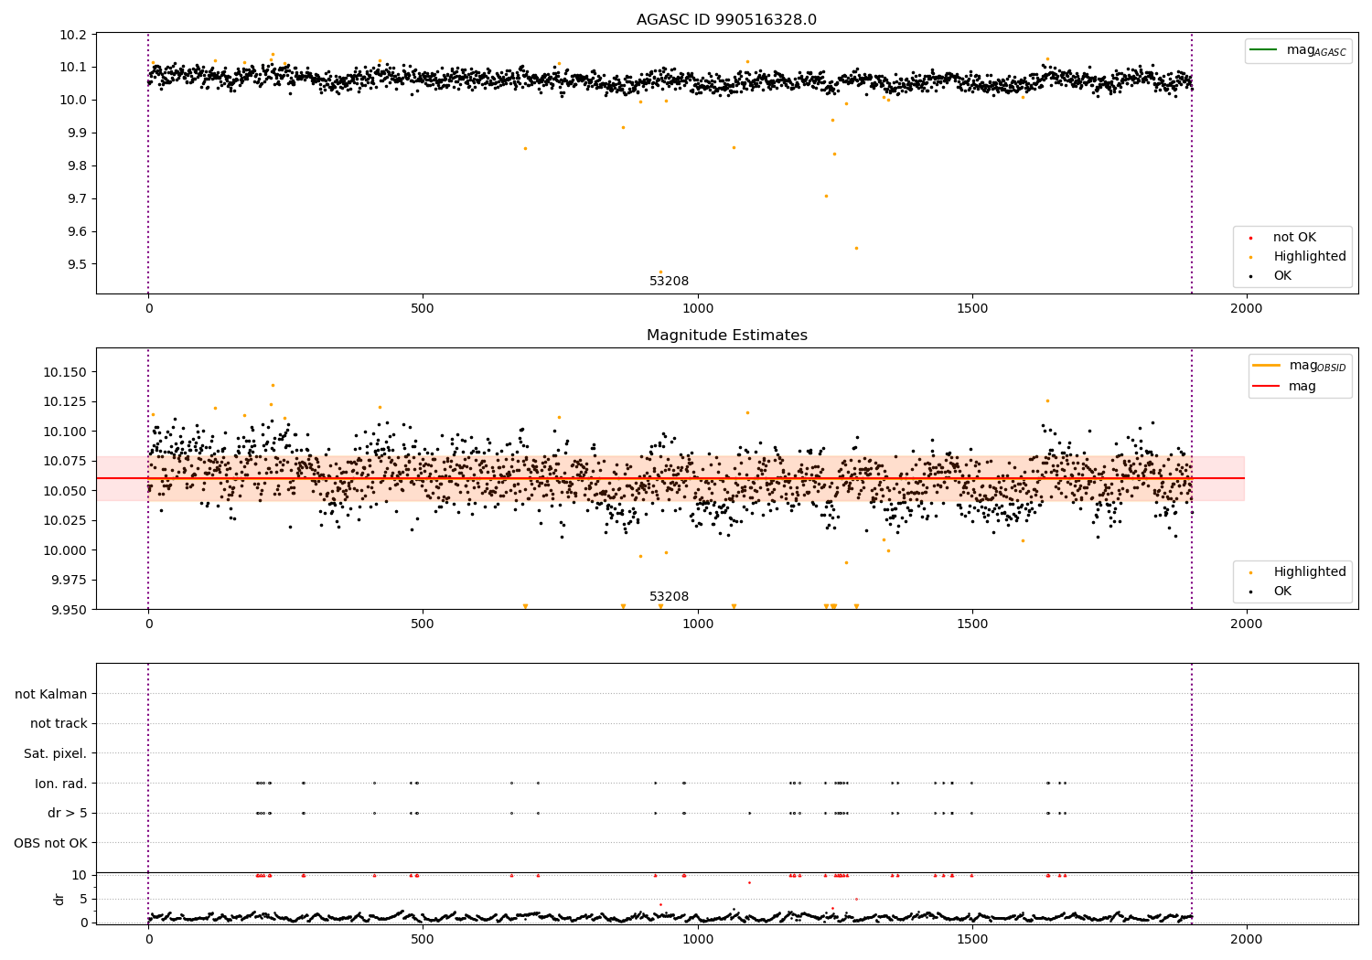Click the OBS not OK axis label

(51, 843)
